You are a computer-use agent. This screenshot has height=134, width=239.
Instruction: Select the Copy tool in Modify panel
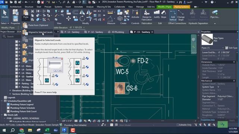75,19
